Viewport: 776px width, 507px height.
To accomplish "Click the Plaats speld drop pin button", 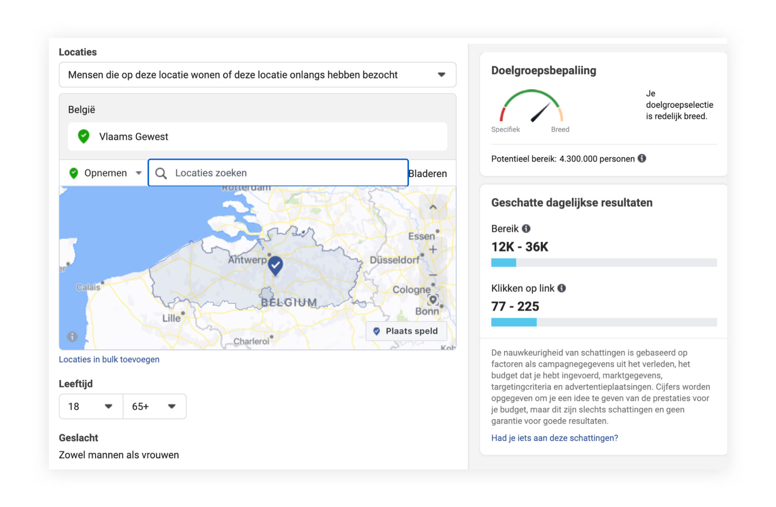I will pos(406,331).
